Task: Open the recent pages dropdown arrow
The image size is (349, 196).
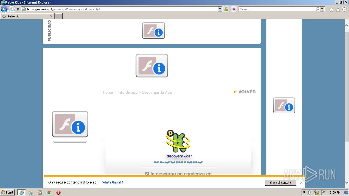Action: coord(18,9)
